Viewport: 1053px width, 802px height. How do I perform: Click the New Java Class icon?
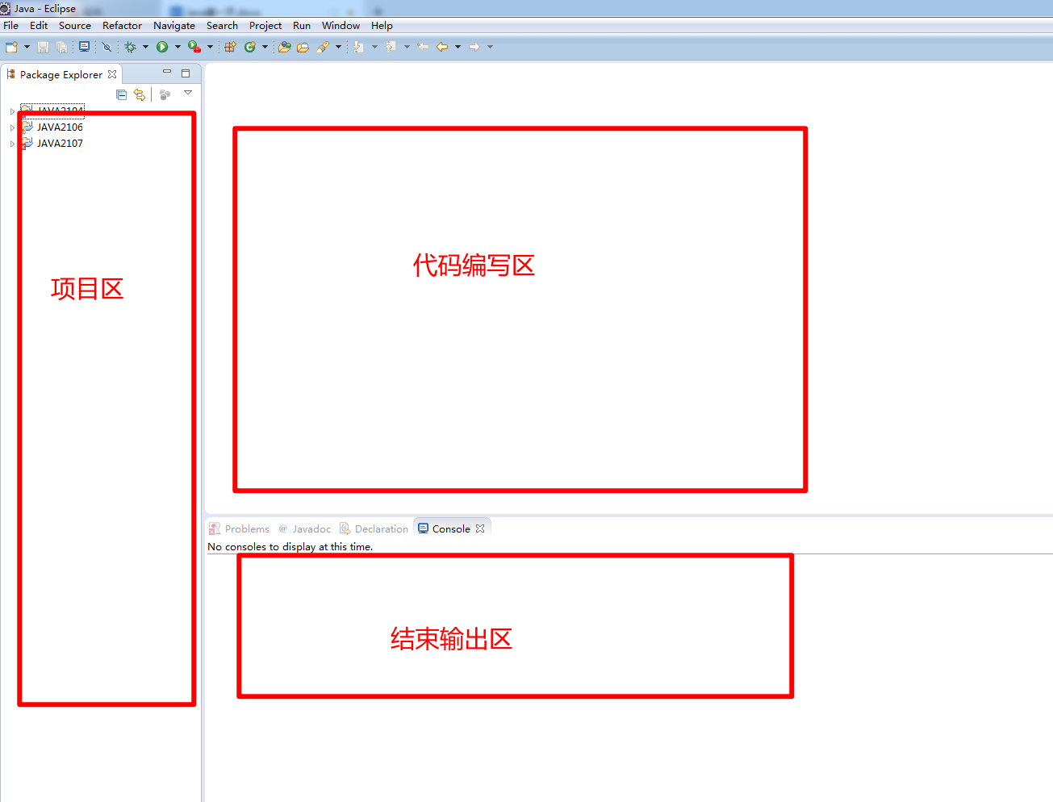(x=250, y=47)
